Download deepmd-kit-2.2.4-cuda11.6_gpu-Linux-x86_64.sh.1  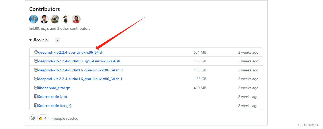[80, 79]
